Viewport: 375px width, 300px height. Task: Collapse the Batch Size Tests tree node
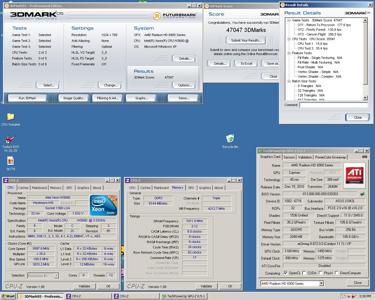[x=289, y=81]
